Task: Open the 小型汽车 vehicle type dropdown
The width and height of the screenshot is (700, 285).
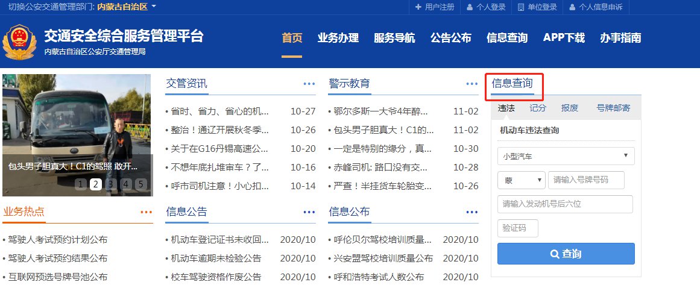Action: pyautogui.click(x=566, y=156)
